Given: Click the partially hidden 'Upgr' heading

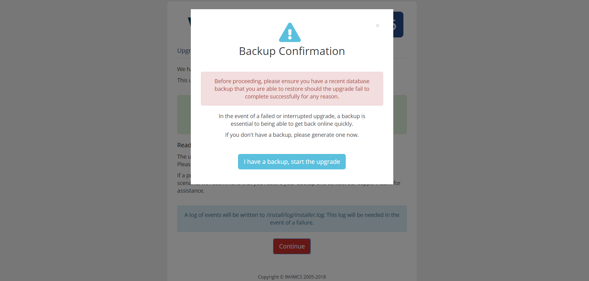Looking at the screenshot, I should click(184, 51).
